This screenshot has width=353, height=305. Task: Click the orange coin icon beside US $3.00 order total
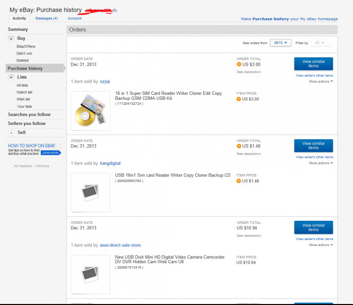239,65
